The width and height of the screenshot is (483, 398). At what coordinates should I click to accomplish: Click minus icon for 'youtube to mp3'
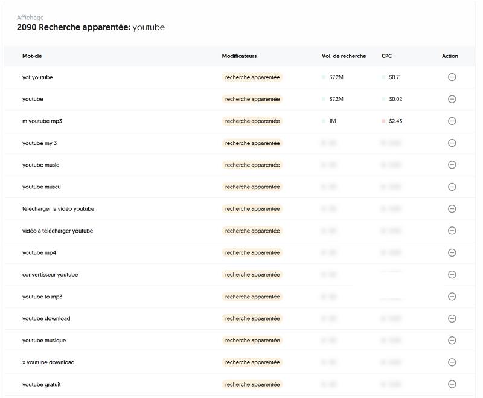[x=452, y=297]
